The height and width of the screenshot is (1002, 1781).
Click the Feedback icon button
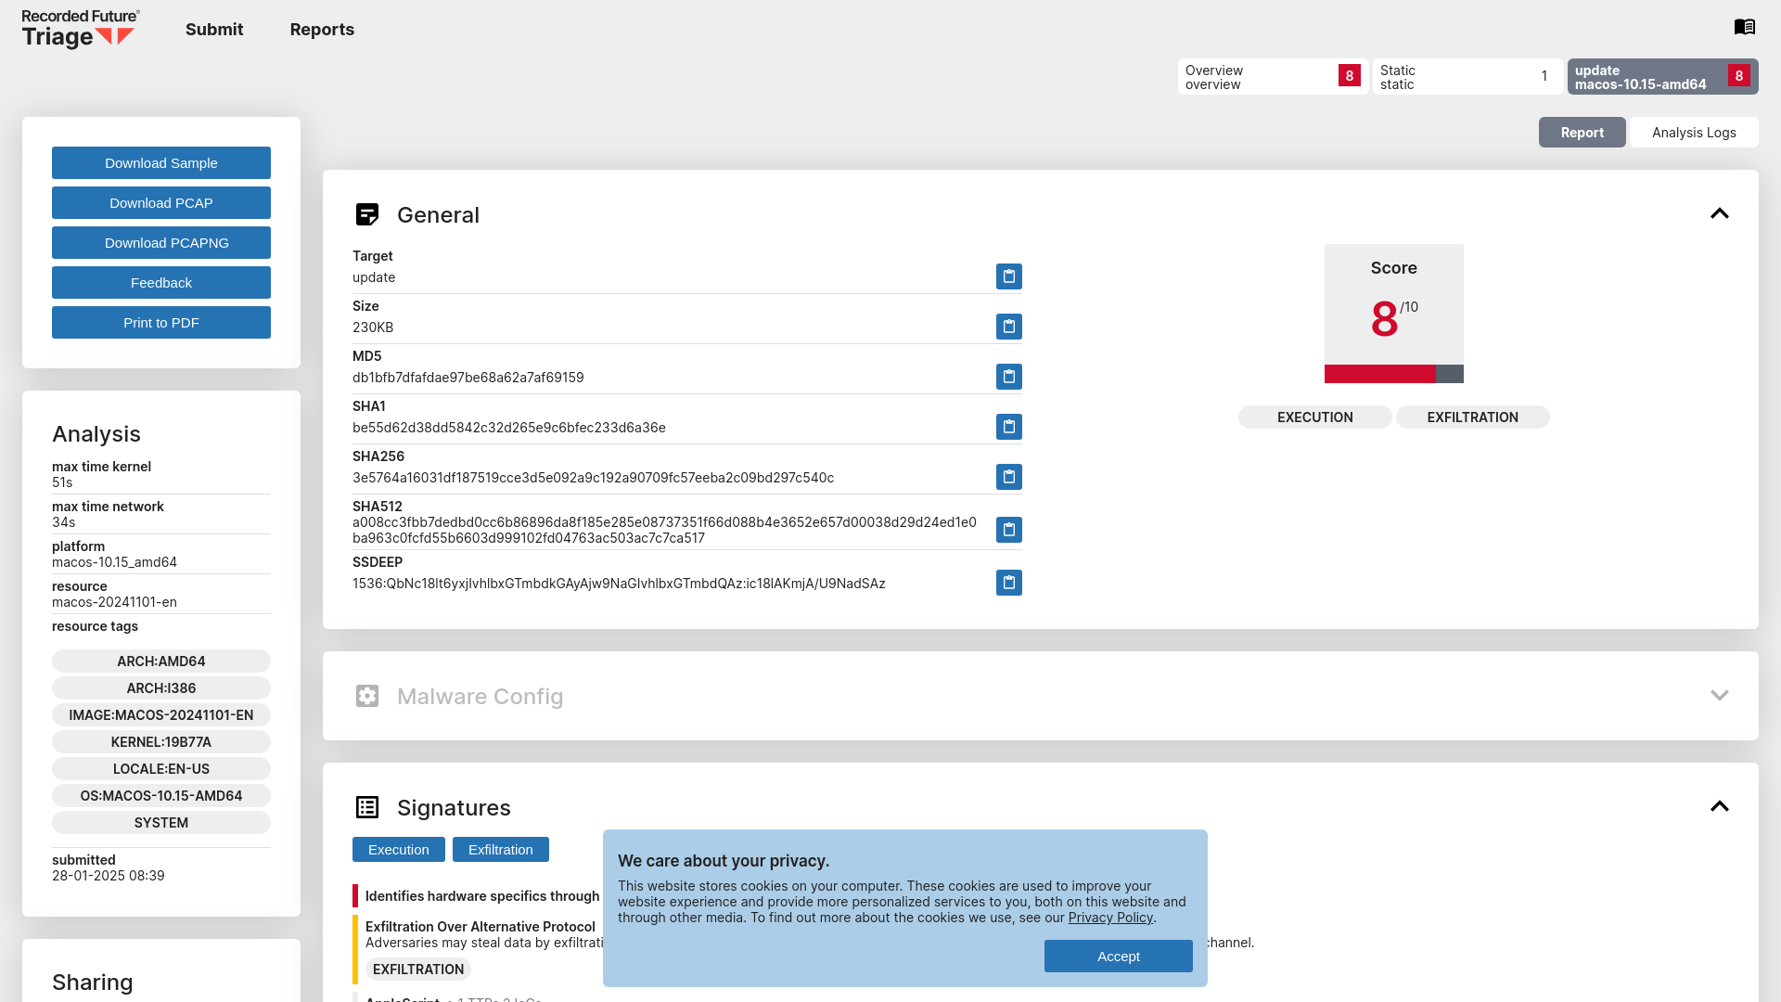160,283
